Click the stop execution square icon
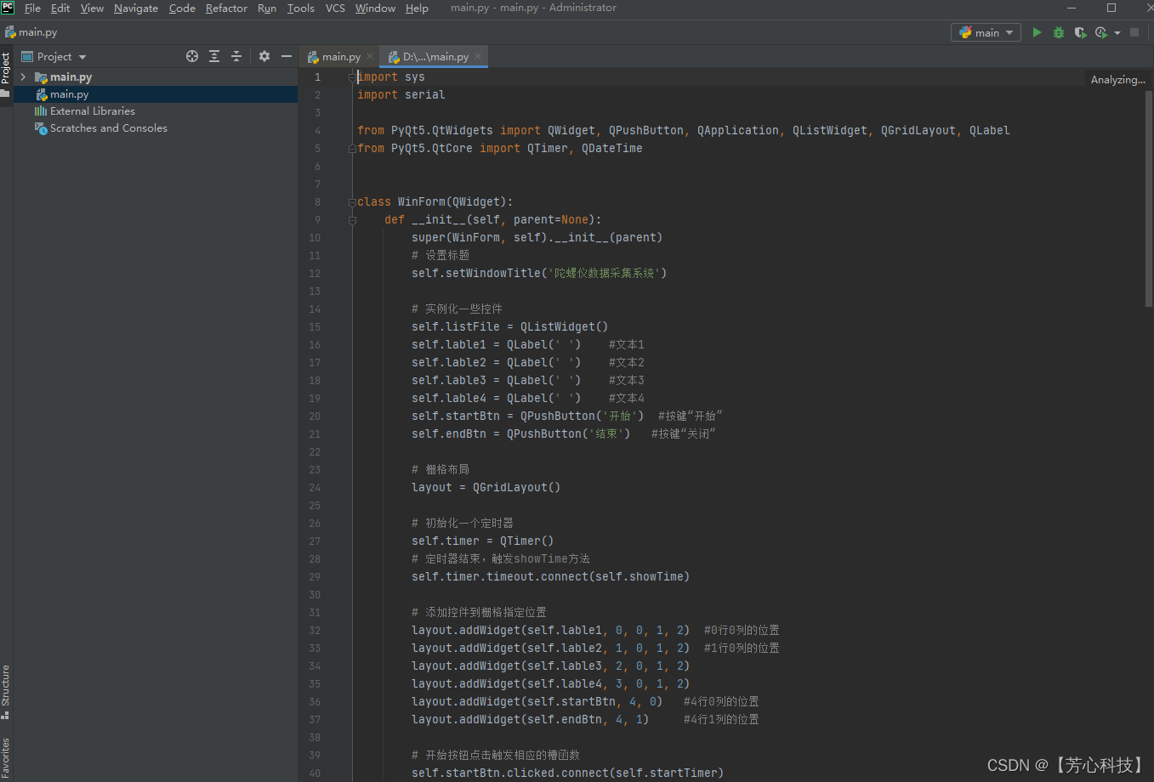 click(1134, 32)
